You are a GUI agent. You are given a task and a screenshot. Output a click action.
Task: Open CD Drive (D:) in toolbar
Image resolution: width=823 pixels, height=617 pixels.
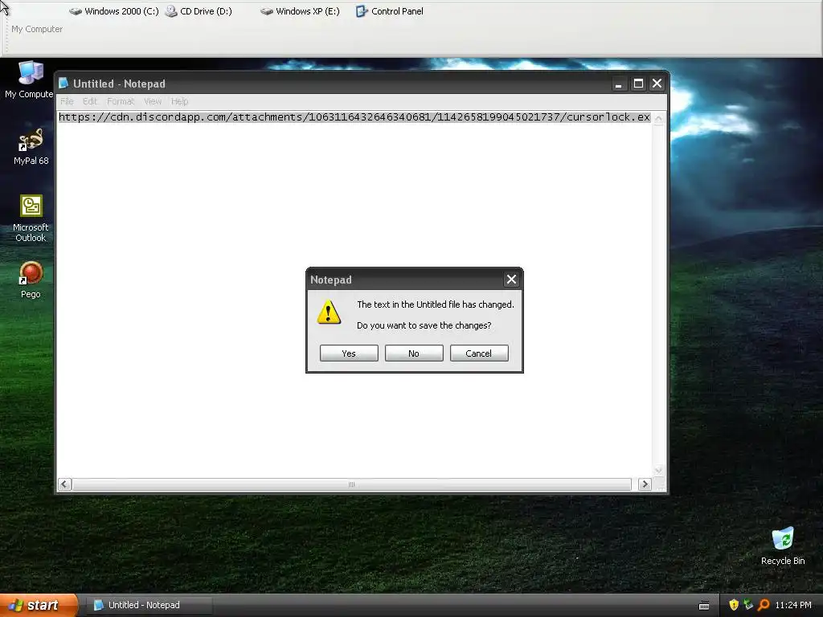coord(199,11)
